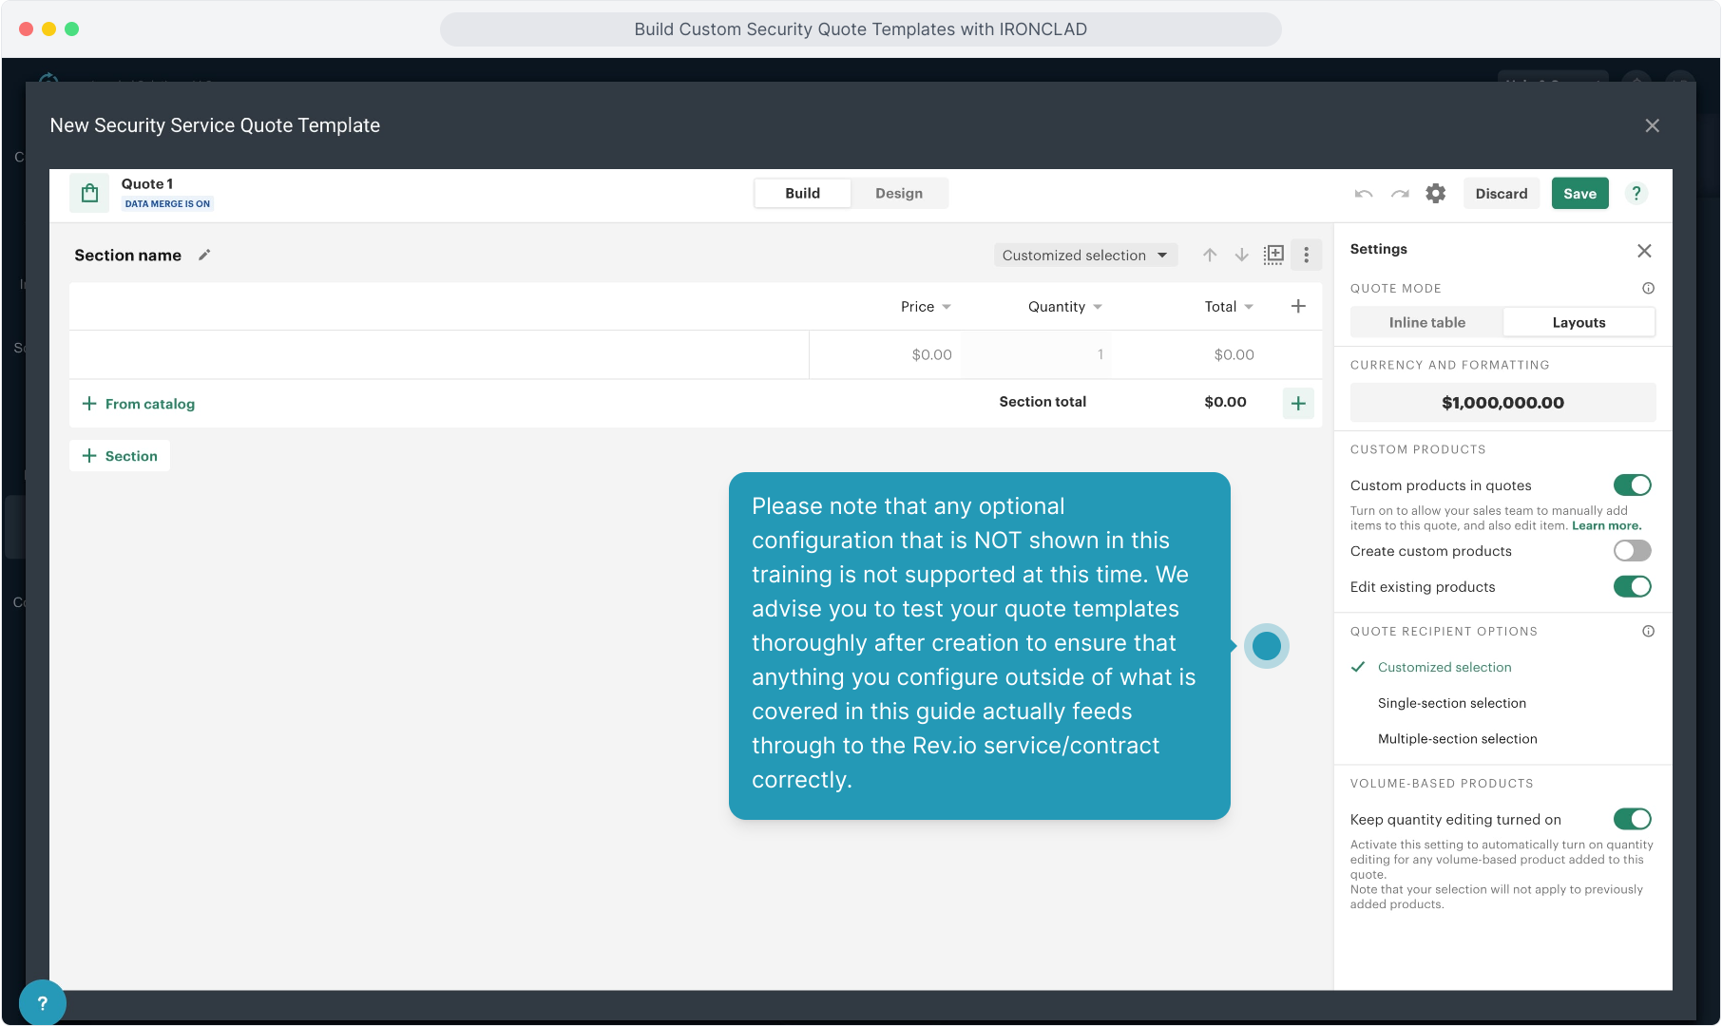Click the undo arrow icon
1722x1026 pixels.
click(1364, 194)
